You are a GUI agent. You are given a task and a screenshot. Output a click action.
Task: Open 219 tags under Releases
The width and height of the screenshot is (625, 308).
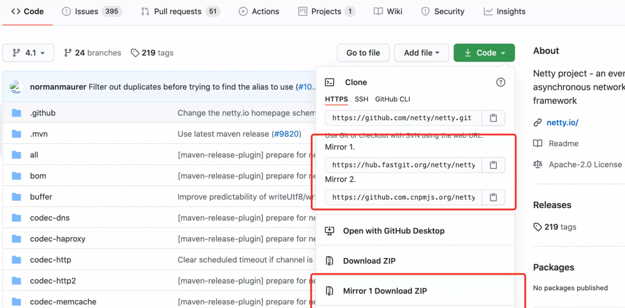(x=555, y=227)
